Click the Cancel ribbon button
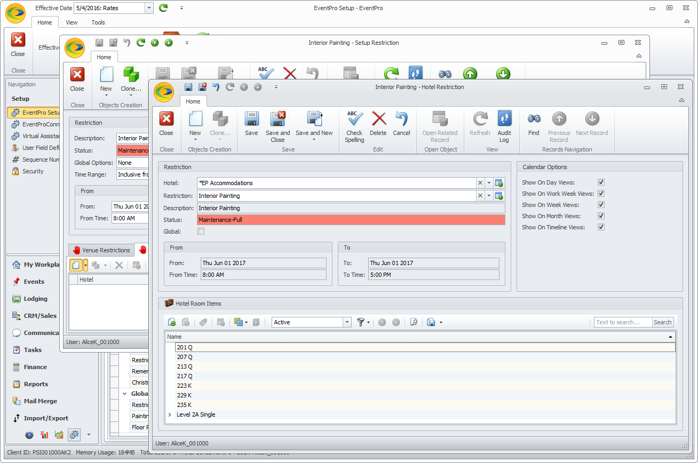 click(x=401, y=124)
